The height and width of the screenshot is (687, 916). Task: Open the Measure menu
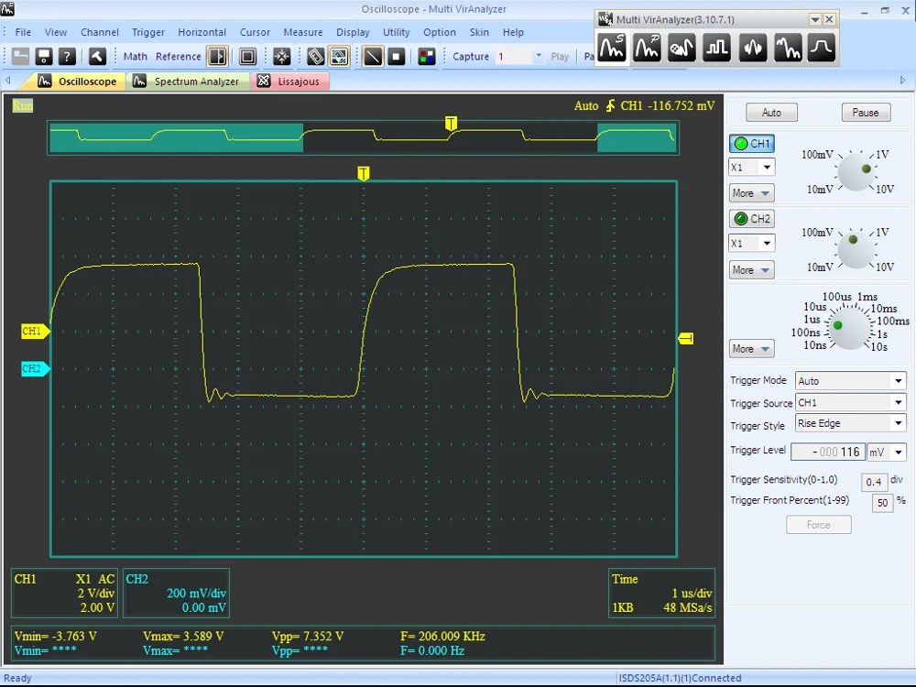(302, 32)
